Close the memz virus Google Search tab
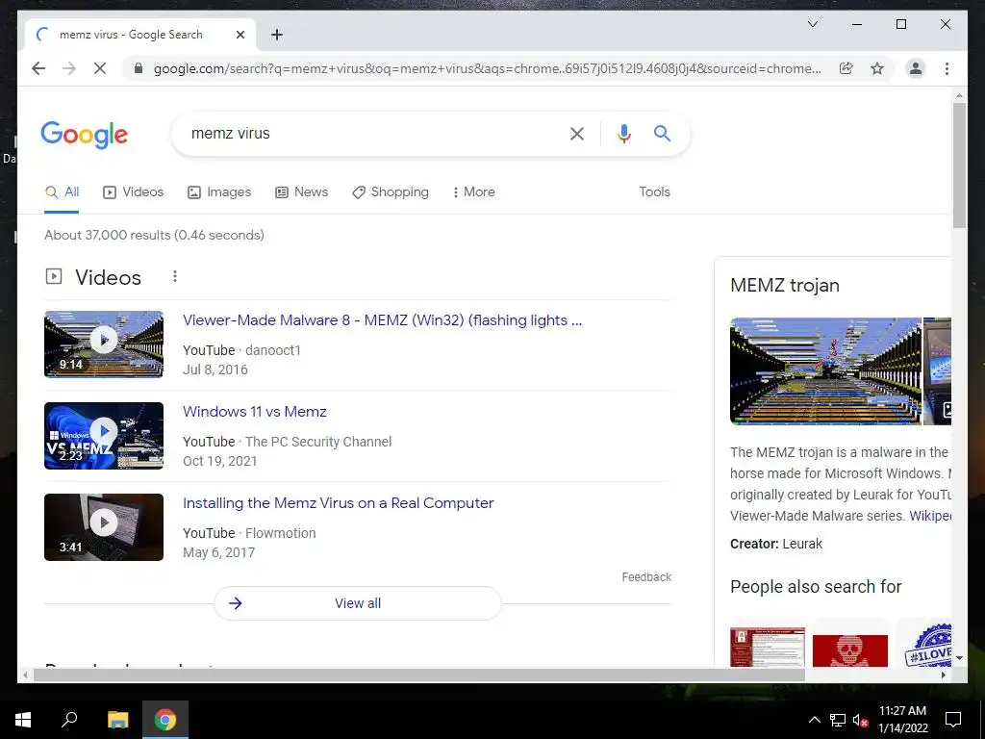The height and width of the screenshot is (739, 985). click(x=240, y=35)
